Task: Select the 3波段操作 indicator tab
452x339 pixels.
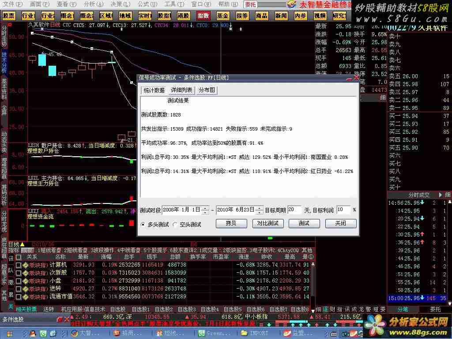Action: [x=103, y=250]
